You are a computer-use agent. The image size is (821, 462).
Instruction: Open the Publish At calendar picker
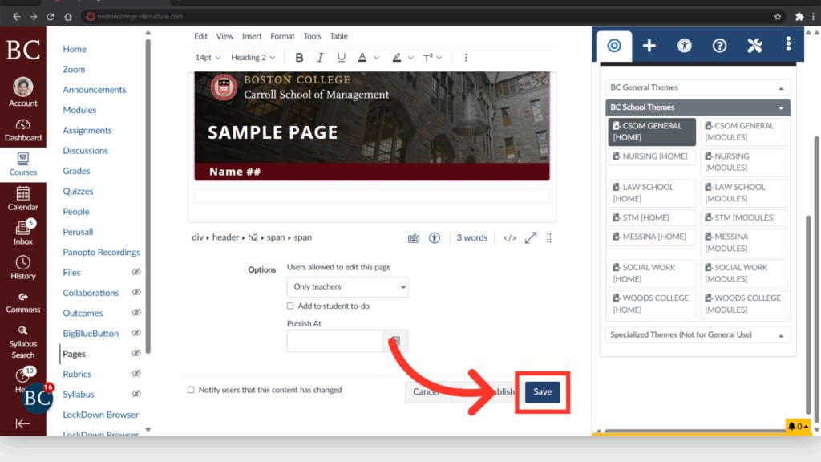point(396,341)
